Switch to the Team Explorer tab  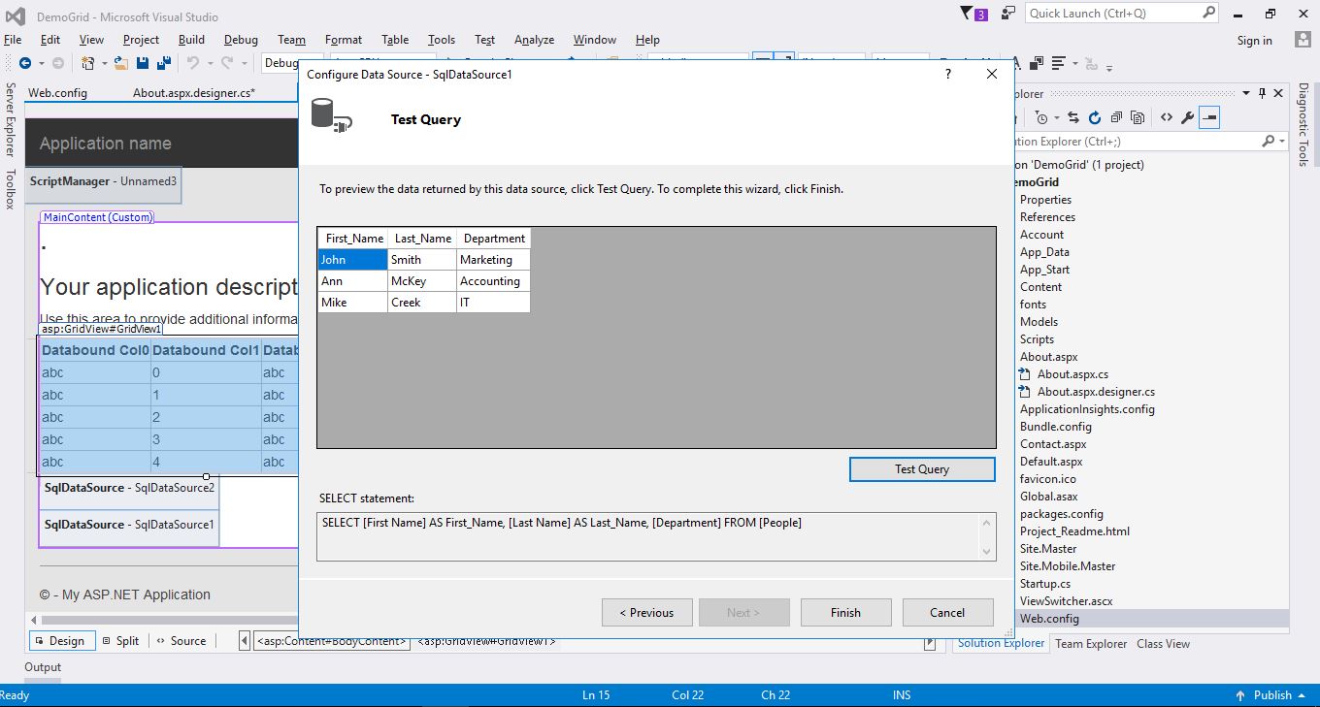coord(1091,644)
